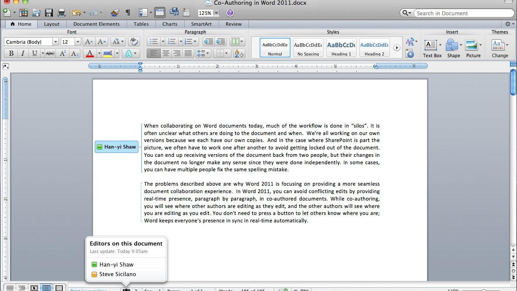Screen dimensions: 517x291
Task: Open the font name dropdown Cambria
Action: tap(55, 42)
